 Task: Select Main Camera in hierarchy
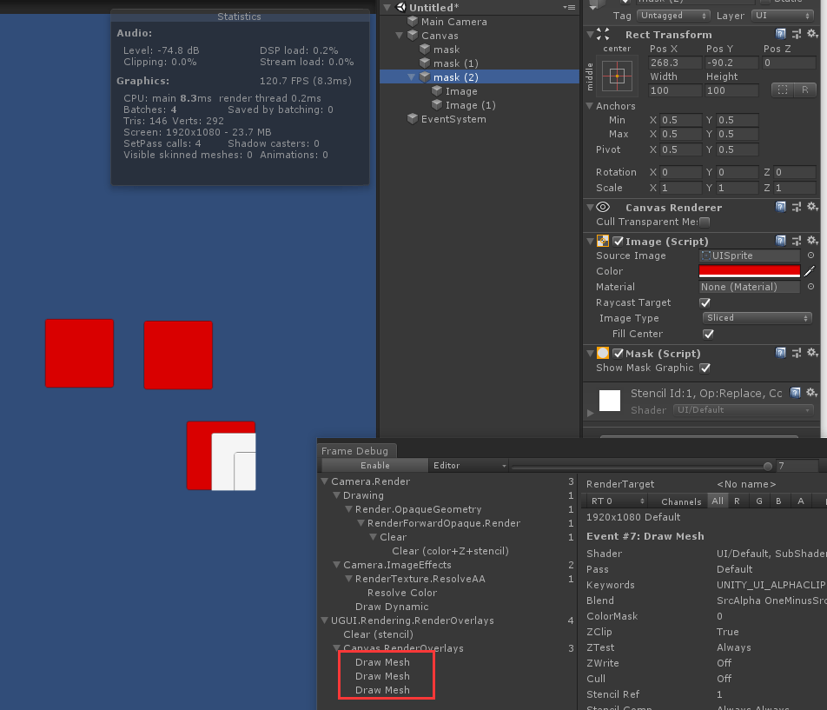click(x=453, y=22)
